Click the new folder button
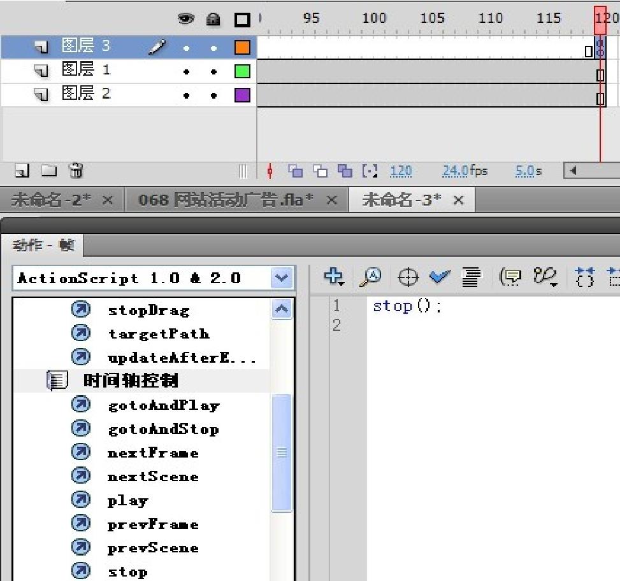This screenshot has width=620, height=581. (x=49, y=171)
